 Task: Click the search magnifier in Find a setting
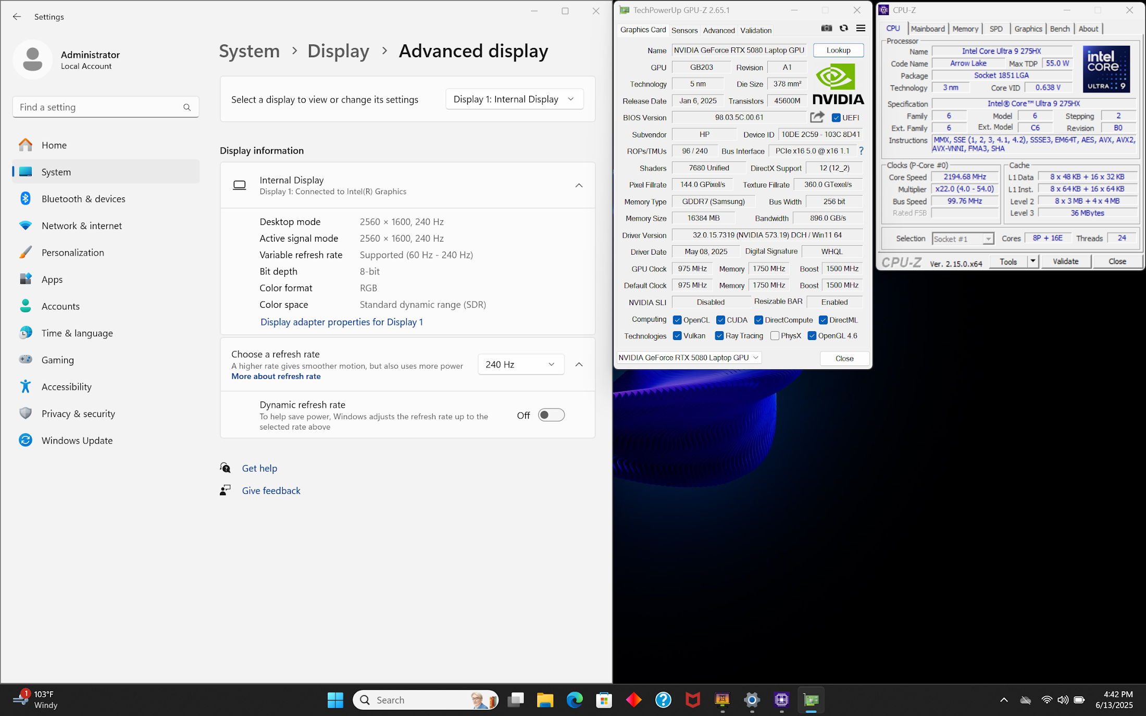(x=187, y=107)
